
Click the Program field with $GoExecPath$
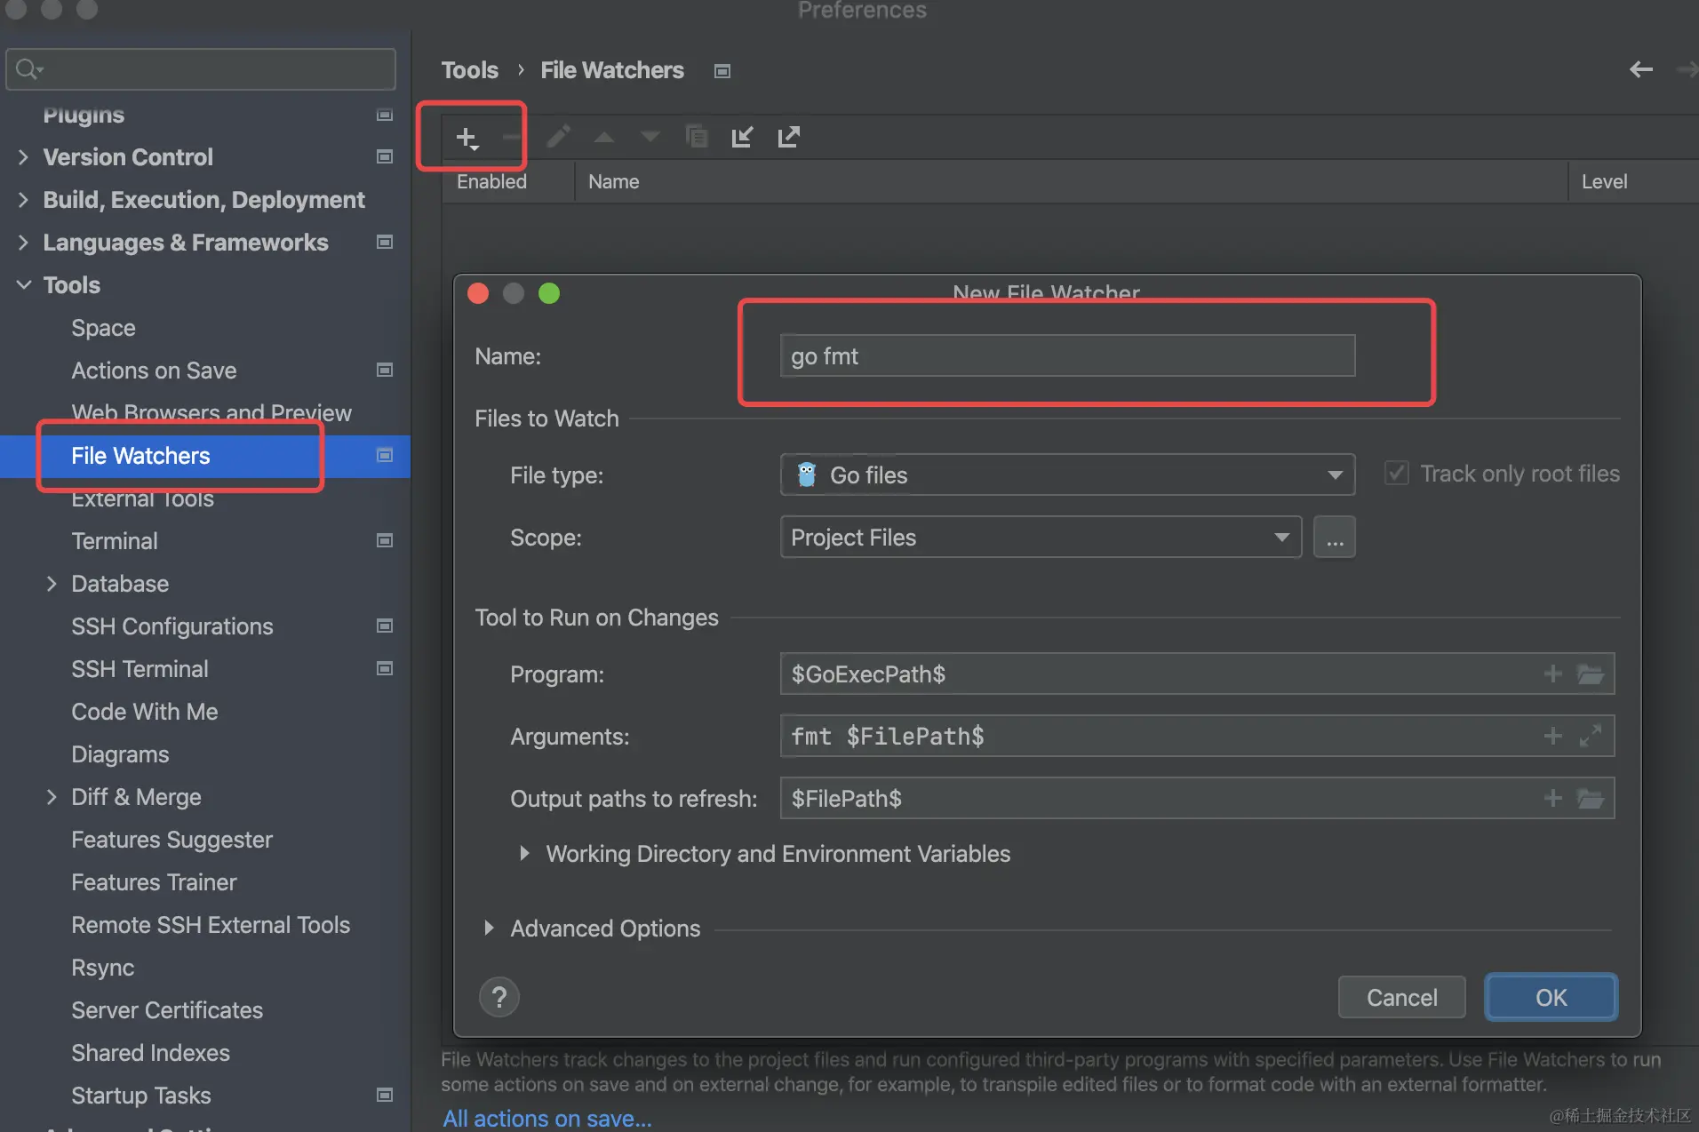pos(1197,674)
